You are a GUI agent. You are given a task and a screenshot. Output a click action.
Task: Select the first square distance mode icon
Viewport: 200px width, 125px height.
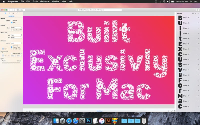tap(3, 48)
